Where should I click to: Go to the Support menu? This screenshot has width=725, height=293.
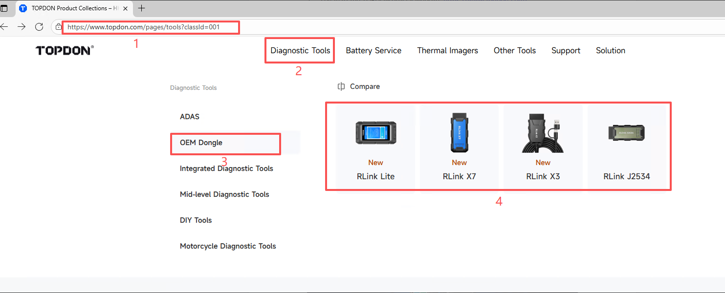click(x=566, y=50)
